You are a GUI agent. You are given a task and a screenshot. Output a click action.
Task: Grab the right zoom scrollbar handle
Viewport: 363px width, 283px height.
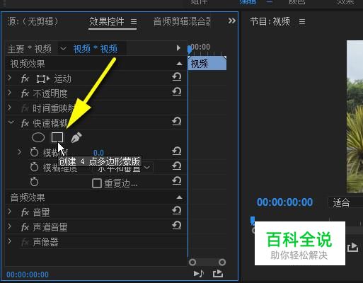coord(222,262)
